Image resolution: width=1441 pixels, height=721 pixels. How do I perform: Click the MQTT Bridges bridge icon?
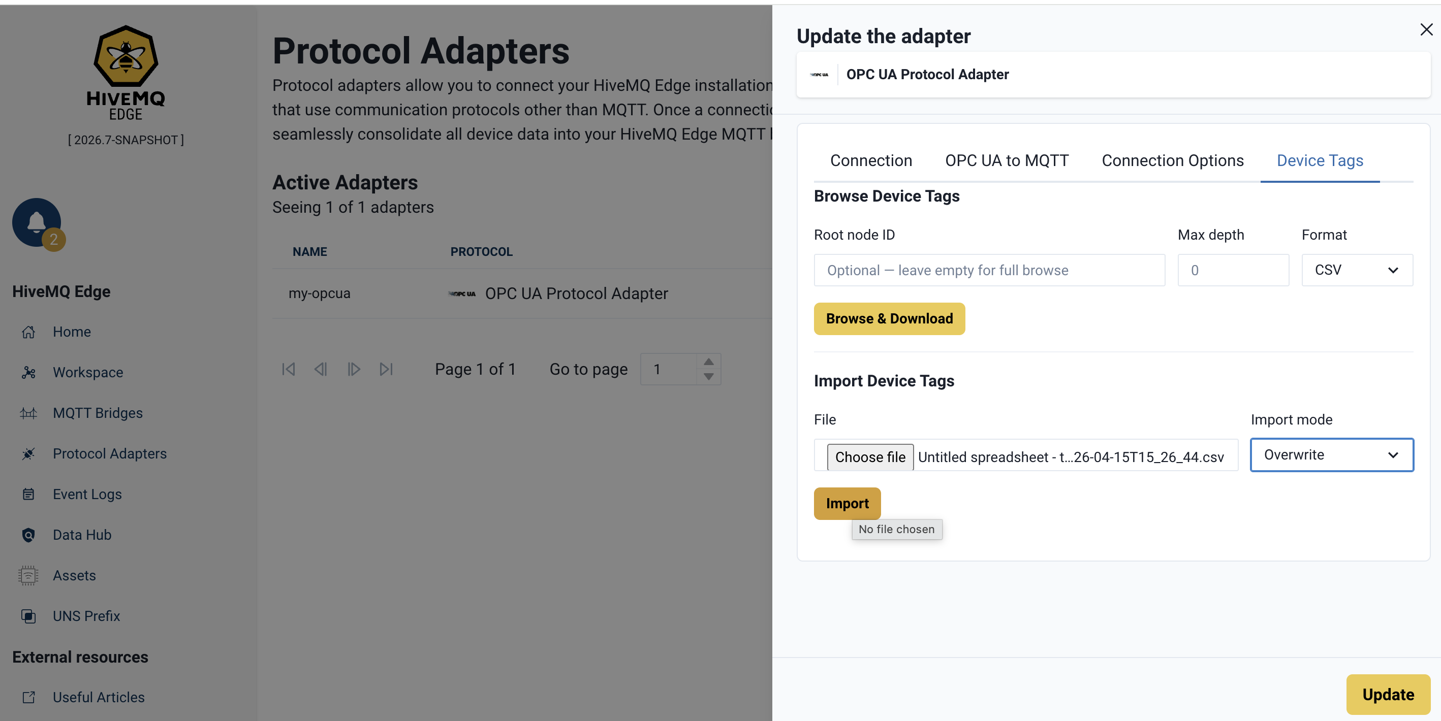[x=28, y=413]
